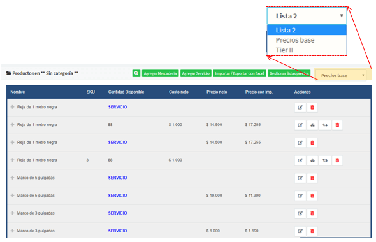Image resolution: width=376 pixels, height=242 pixels.
Task: Expand the unpriced Reja de 1 metro service row
Action: (x=13, y=107)
